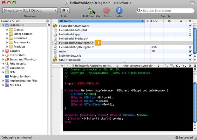Click the red Tasks stop icon
This screenshot has width=197, height=140.
[106, 10]
